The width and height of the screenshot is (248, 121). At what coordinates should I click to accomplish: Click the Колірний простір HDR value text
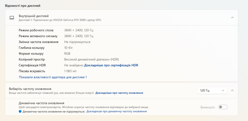click(x=91, y=59)
